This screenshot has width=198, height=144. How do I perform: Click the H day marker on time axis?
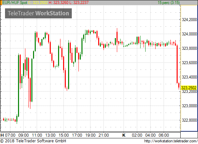2,135
